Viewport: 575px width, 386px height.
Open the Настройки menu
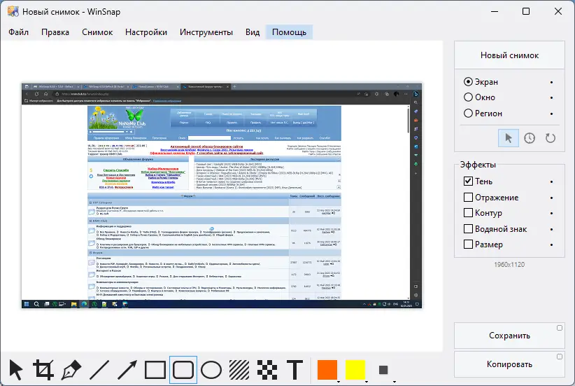(146, 32)
